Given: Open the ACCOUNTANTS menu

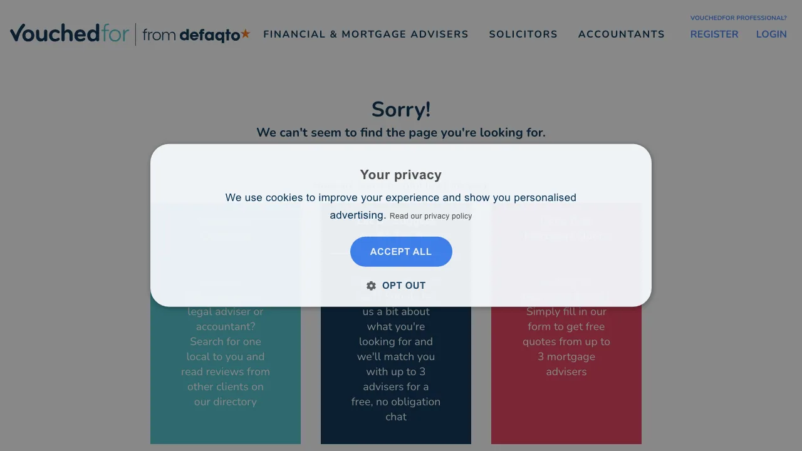Looking at the screenshot, I should pos(621,34).
